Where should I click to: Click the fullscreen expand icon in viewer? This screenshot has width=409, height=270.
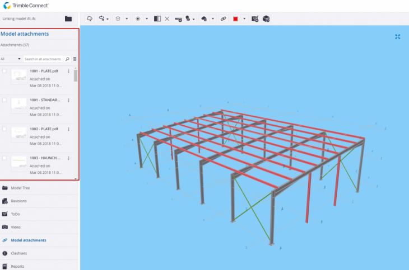[x=398, y=37]
